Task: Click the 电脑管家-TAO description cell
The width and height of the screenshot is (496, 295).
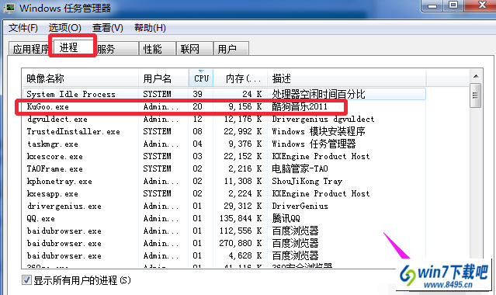Action: pos(300,168)
